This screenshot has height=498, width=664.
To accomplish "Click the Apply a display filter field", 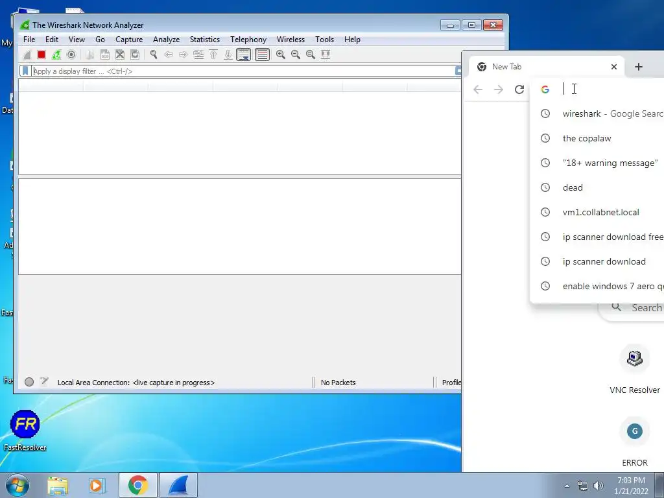I will click(x=243, y=71).
